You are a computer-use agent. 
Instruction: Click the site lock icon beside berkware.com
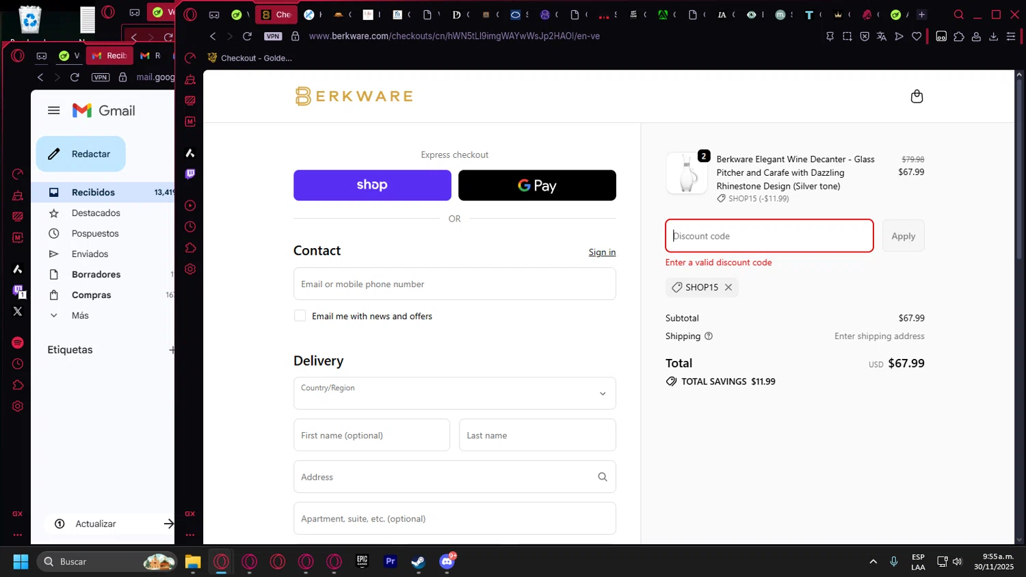pyautogui.click(x=295, y=36)
